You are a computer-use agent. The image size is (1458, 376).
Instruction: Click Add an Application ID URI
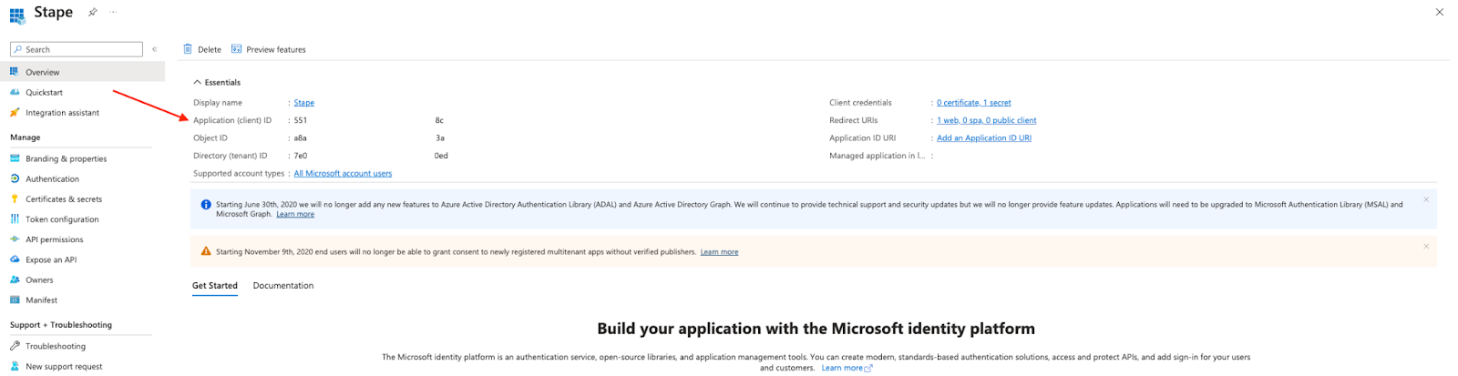click(x=984, y=138)
